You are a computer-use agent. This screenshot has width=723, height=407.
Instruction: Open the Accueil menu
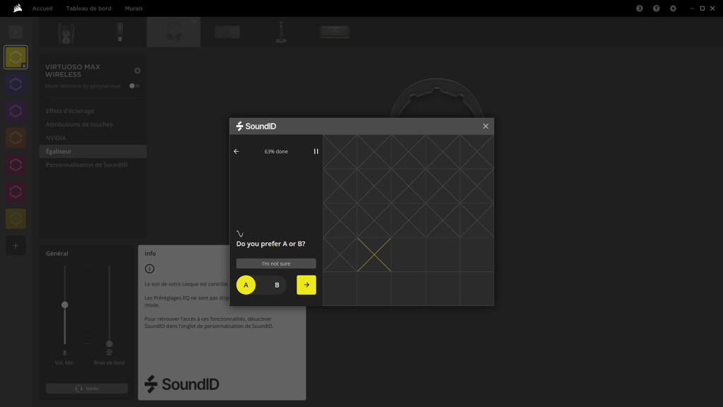[42, 8]
